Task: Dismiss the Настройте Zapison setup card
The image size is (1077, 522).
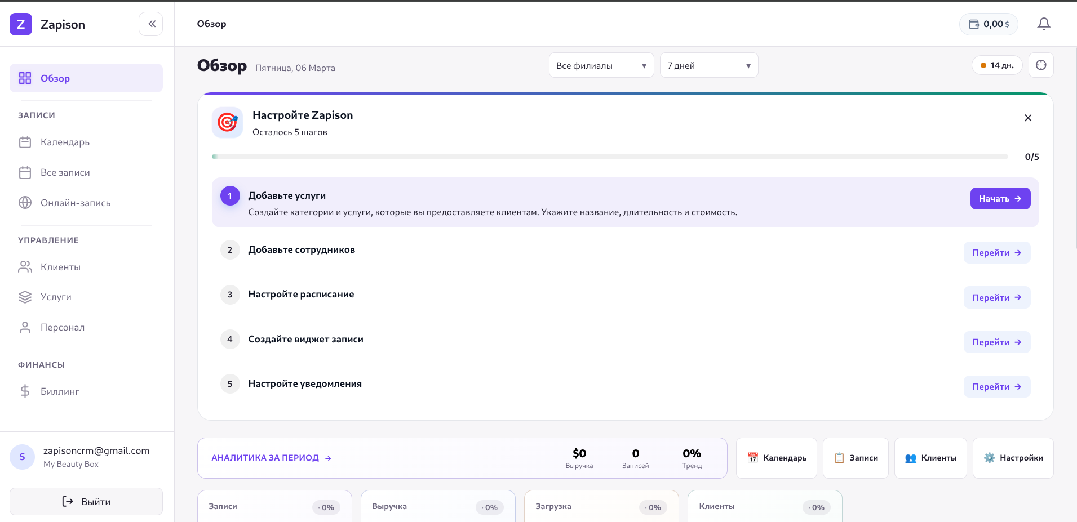Action: pyautogui.click(x=1027, y=118)
